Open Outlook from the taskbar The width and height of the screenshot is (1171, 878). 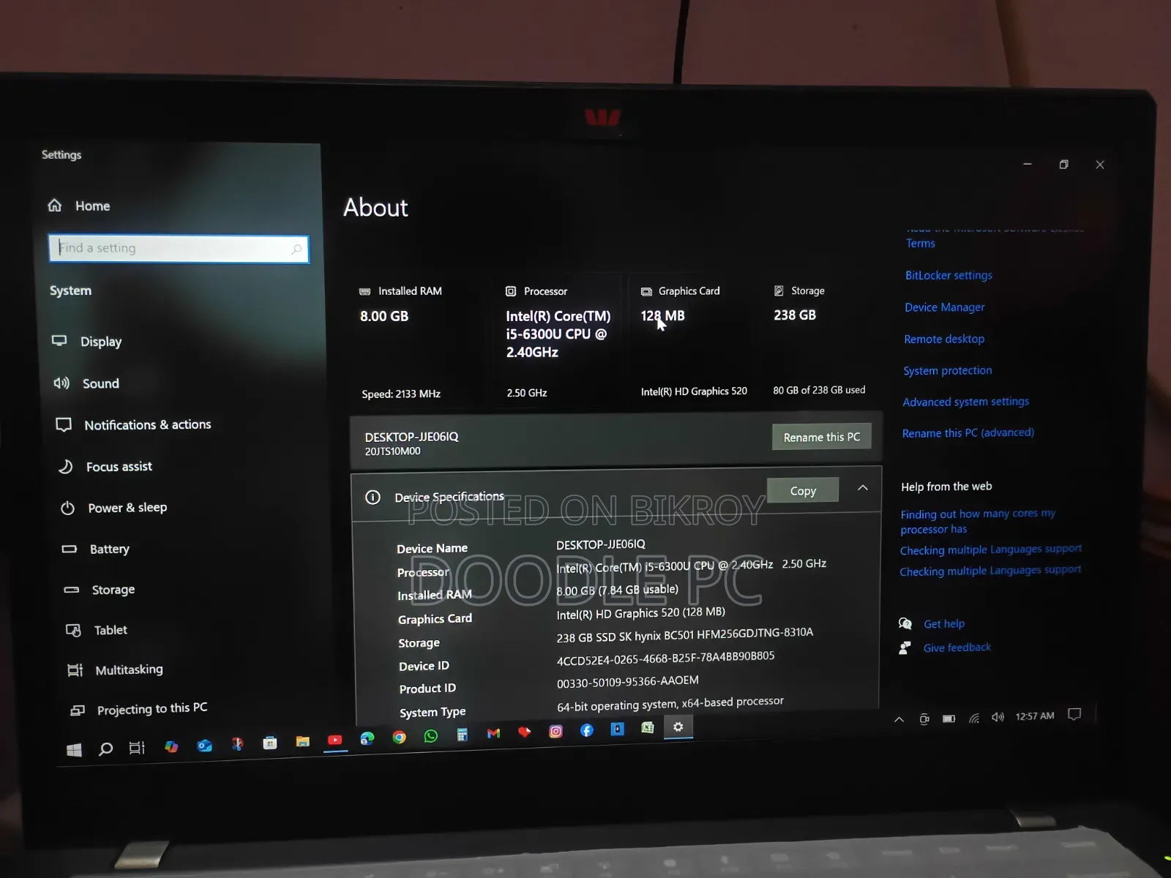click(x=204, y=746)
